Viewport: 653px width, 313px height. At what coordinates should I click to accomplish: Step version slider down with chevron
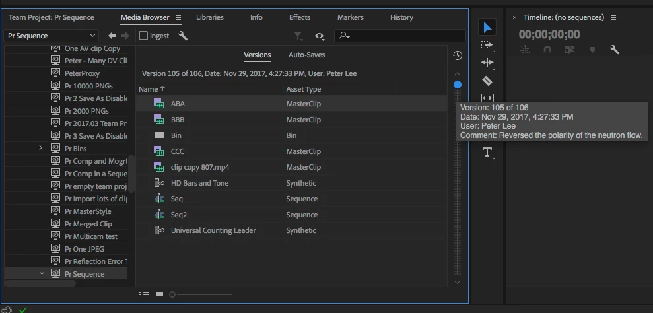pyautogui.click(x=458, y=282)
